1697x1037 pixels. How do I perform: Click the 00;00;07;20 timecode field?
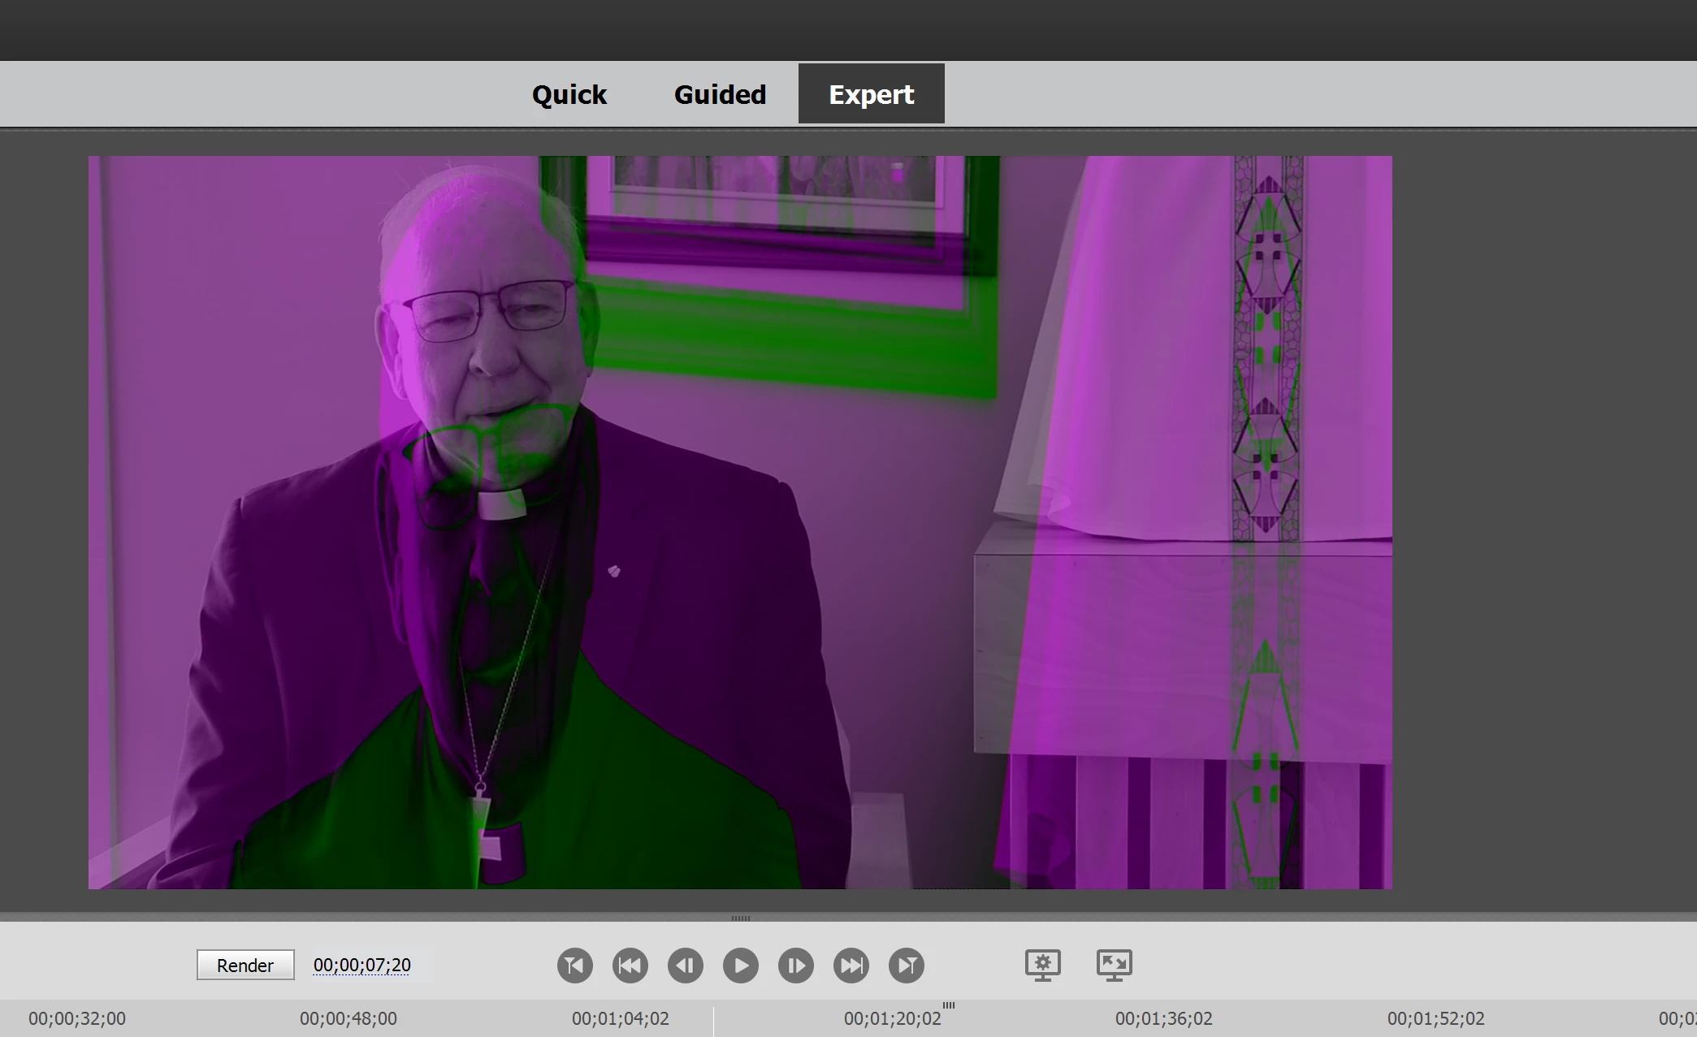click(x=362, y=966)
